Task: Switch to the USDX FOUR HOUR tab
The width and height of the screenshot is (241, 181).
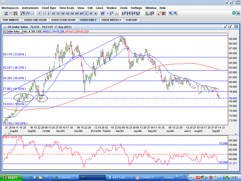Action: 63,20
